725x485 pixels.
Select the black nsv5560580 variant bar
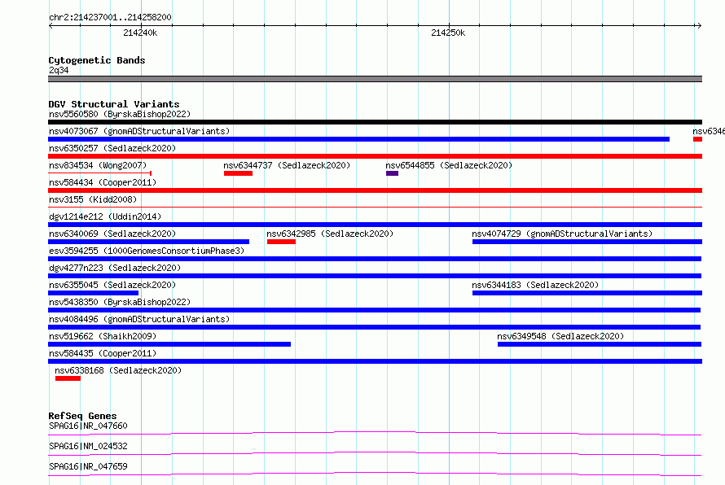coord(375,122)
